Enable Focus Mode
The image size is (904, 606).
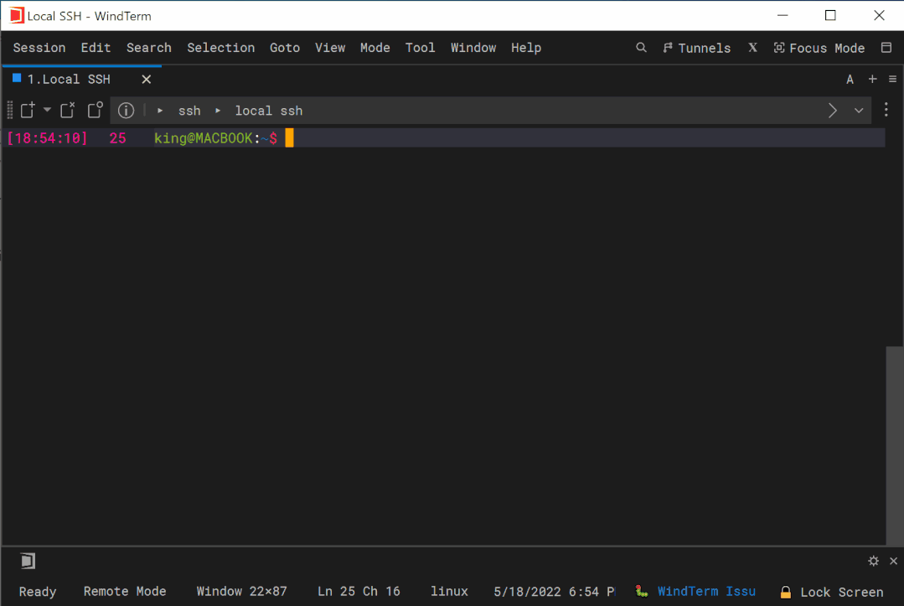tap(819, 48)
